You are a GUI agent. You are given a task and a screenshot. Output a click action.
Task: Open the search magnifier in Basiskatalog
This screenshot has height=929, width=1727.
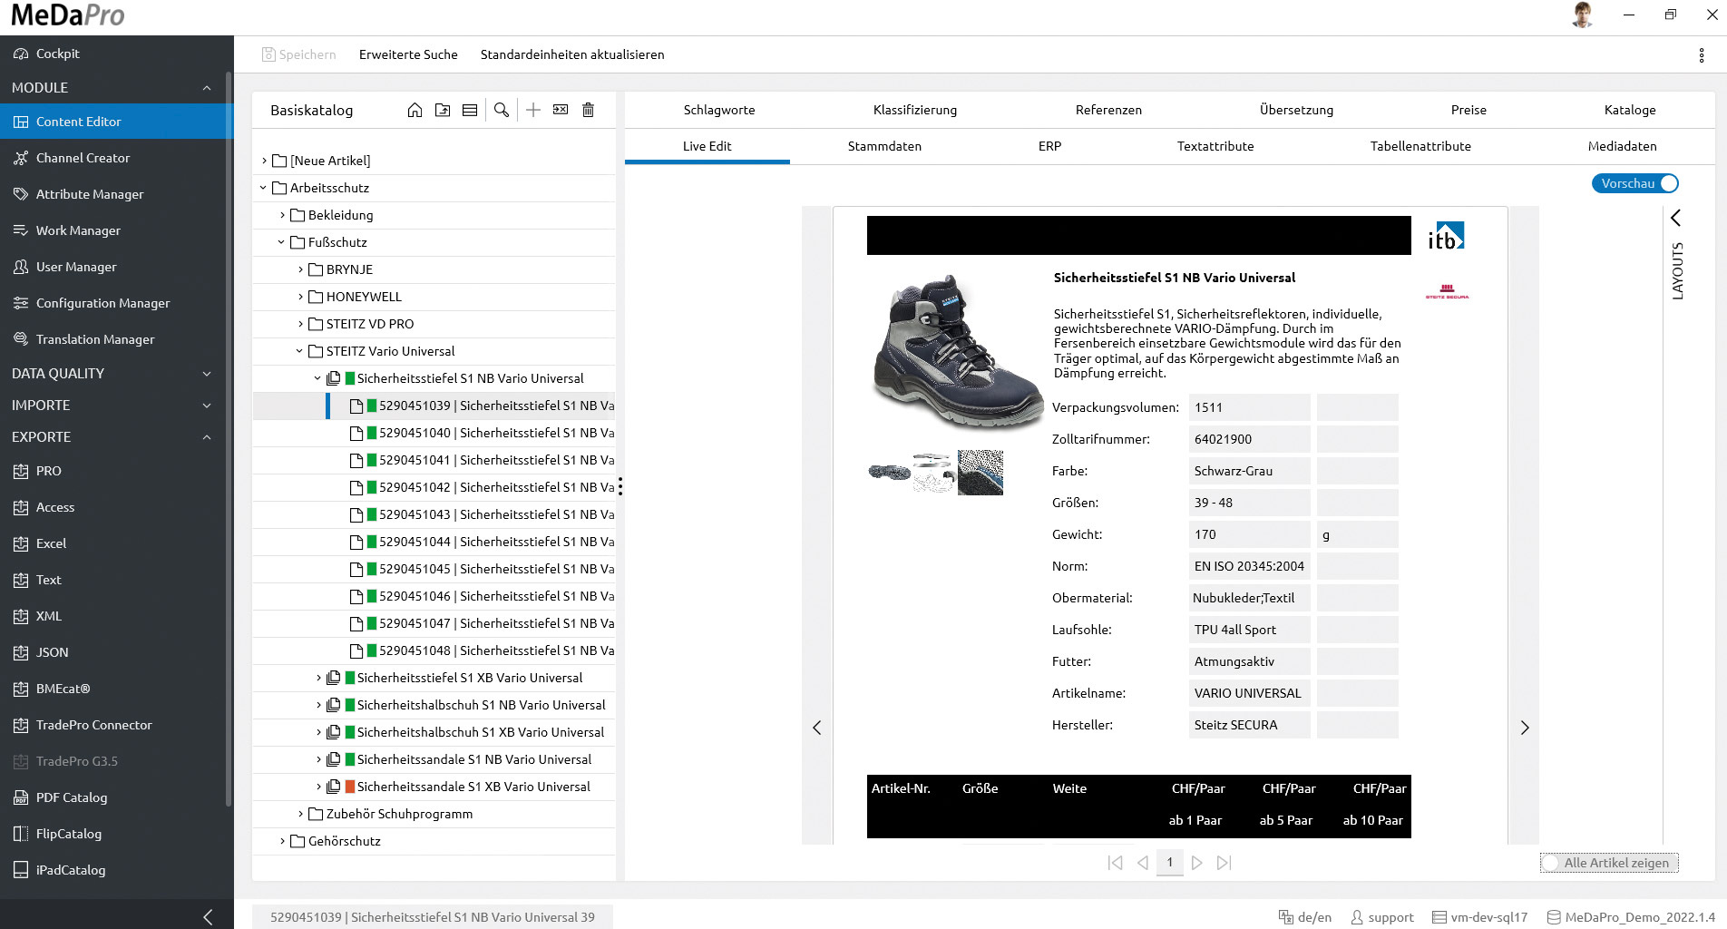502,110
